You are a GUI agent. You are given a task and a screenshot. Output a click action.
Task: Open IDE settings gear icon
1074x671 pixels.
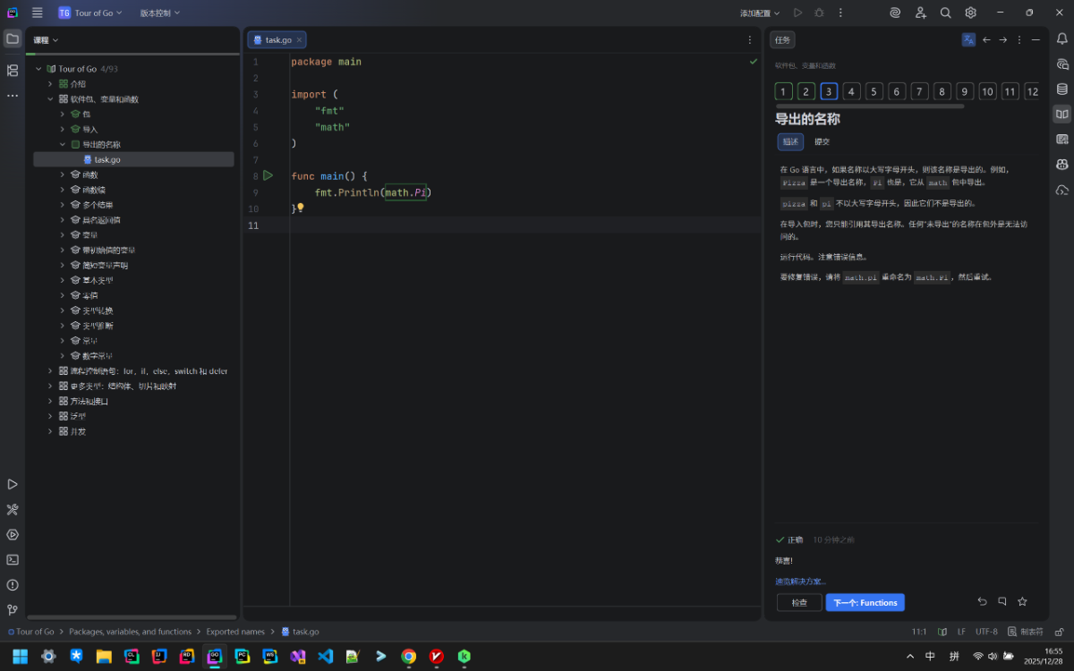pos(970,13)
